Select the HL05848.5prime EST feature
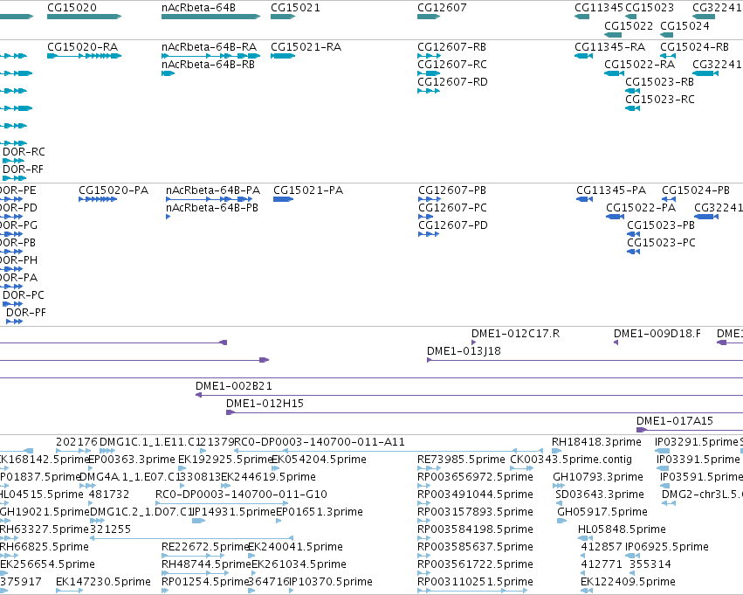Screen dimensions: 743x595 point(586,538)
